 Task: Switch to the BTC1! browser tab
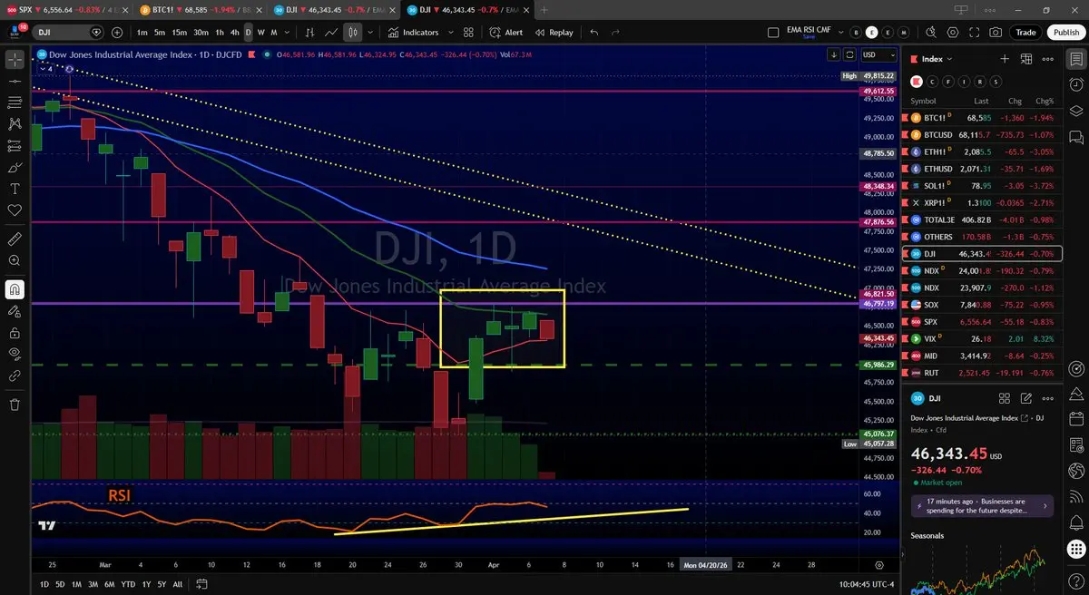point(201,9)
